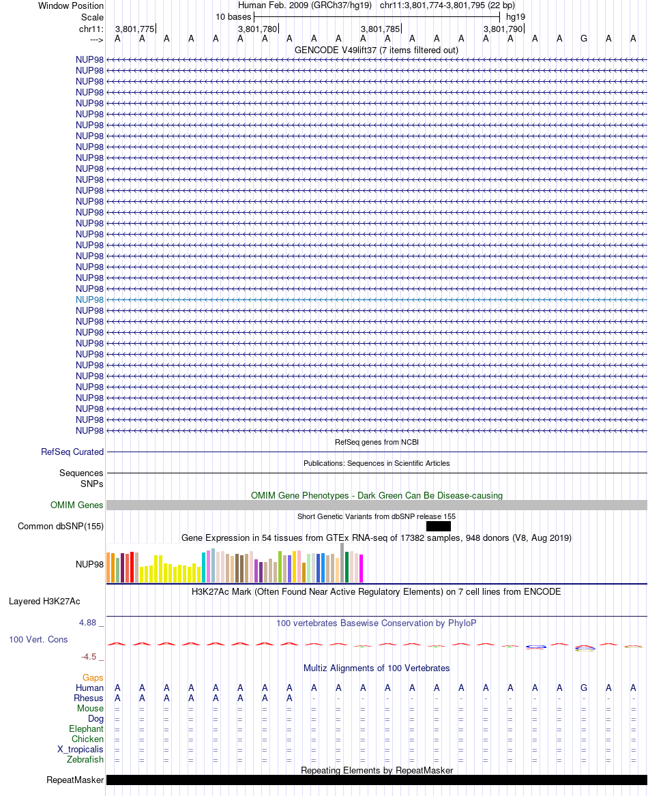Click the Human Feb. 2009 (GRCh37/hg19) title text
The width and height of the screenshot is (648, 796).
click(305, 5)
